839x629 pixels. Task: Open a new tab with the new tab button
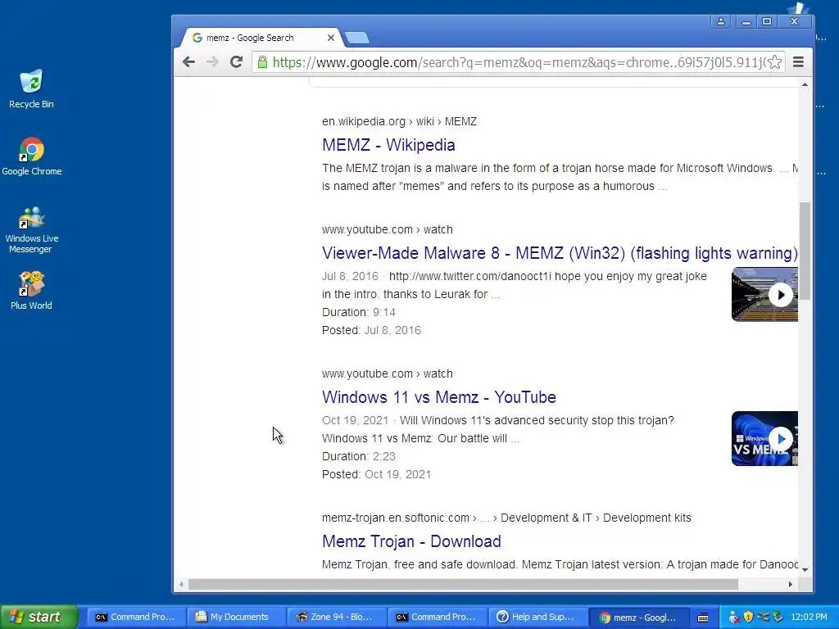click(x=357, y=38)
